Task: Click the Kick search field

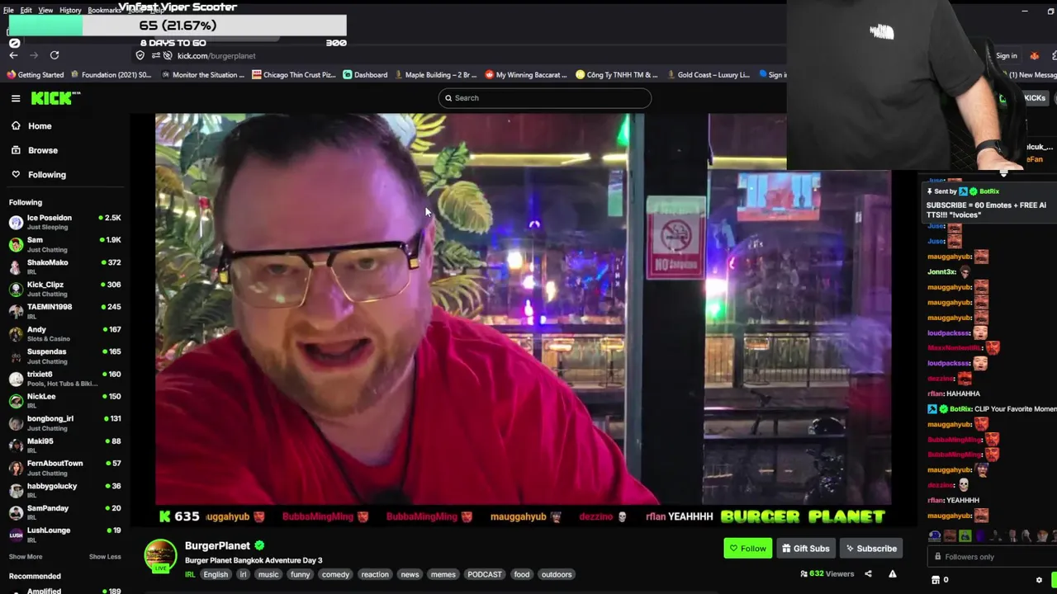Action: coord(544,98)
